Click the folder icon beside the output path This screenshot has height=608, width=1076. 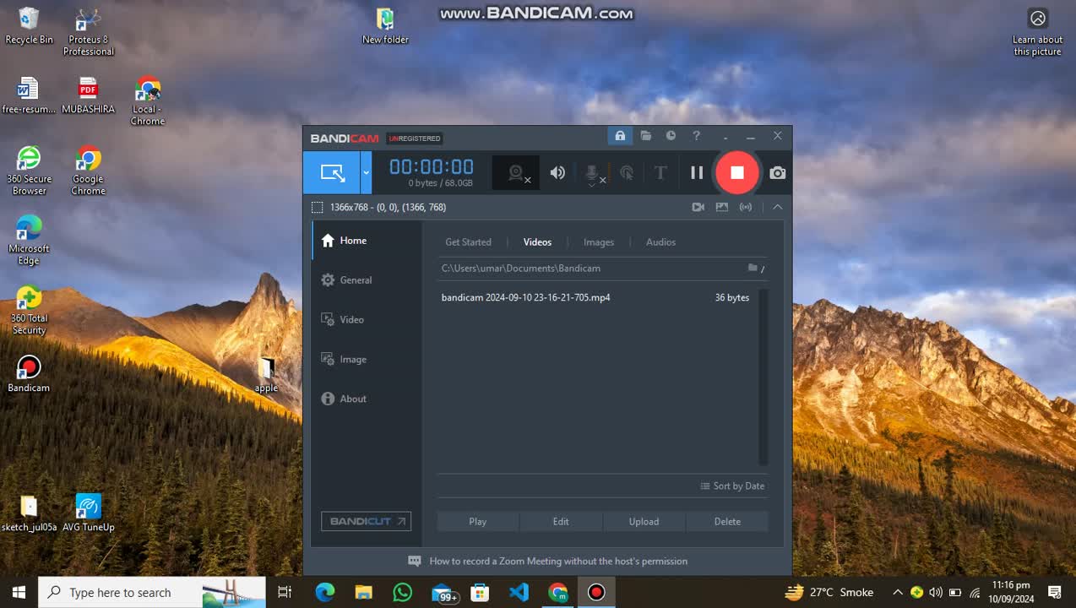[753, 268]
